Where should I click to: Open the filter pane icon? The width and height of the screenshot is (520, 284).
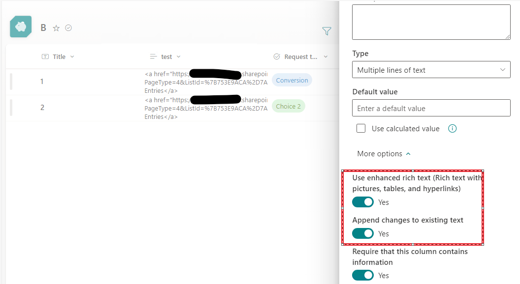coord(326,31)
